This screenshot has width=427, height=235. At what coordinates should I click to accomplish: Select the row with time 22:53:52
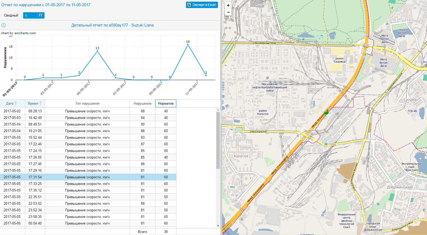coord(88,203)
